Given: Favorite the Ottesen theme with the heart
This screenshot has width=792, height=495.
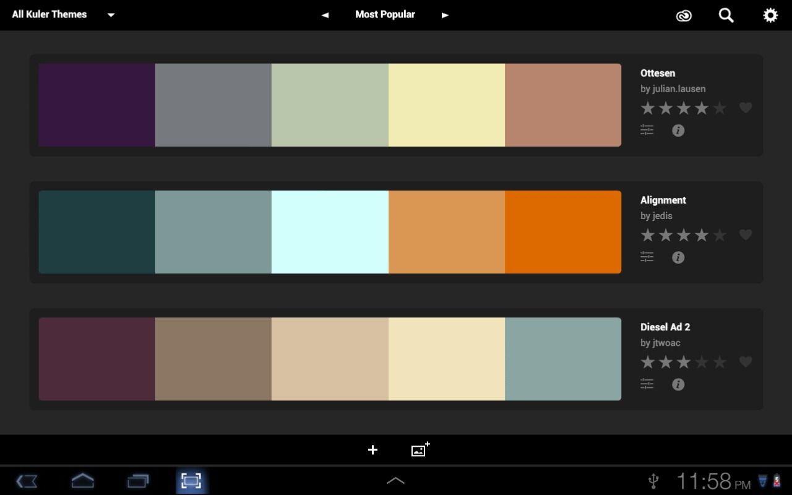Looking at the screenshot, I should [745, 108].
